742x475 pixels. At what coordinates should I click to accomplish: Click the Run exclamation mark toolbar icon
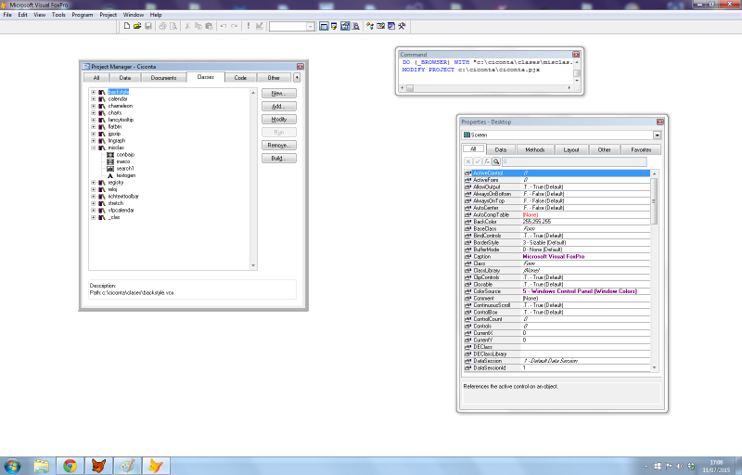(248, 27)
